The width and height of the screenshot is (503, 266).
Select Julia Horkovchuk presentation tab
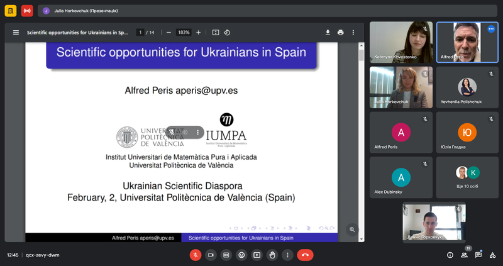tap(267, 11)
